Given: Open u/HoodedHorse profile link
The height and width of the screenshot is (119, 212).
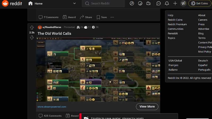Looking at the screenshot, I should 52,27.
